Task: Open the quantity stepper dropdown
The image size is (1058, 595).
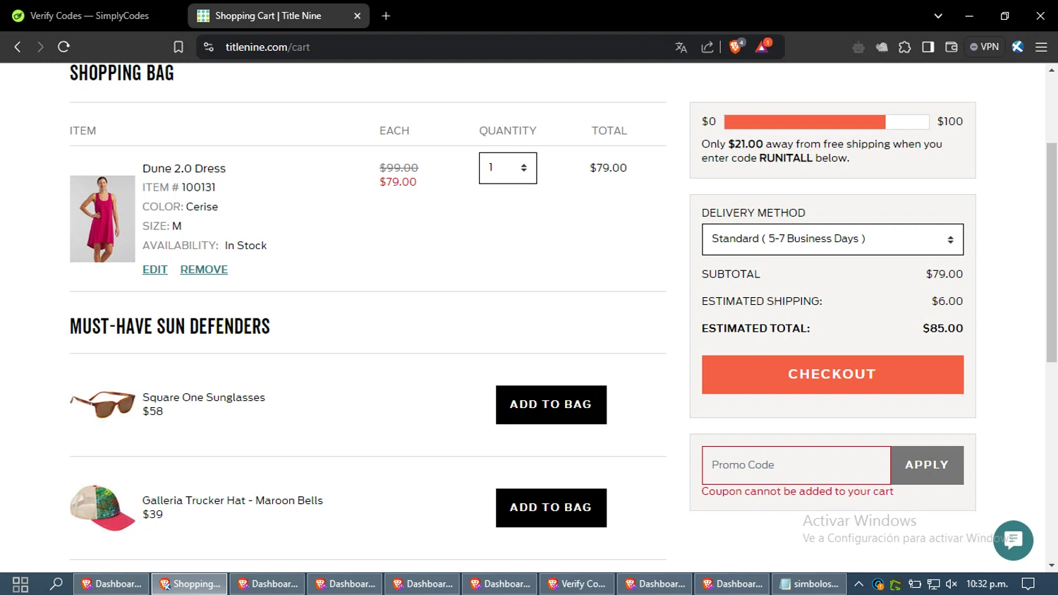Action: pos(508,168)
